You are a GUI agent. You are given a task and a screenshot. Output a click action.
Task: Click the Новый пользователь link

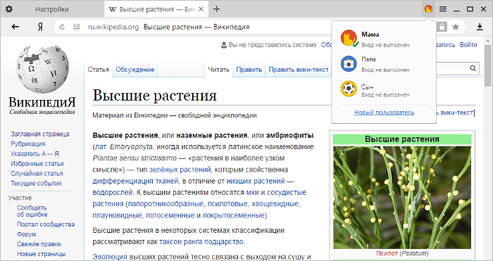384,112
